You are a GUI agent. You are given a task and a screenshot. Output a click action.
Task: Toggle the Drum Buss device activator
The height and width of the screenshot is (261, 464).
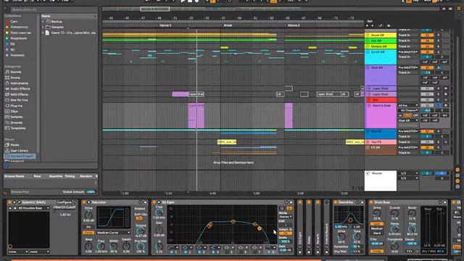click(372, 202)
